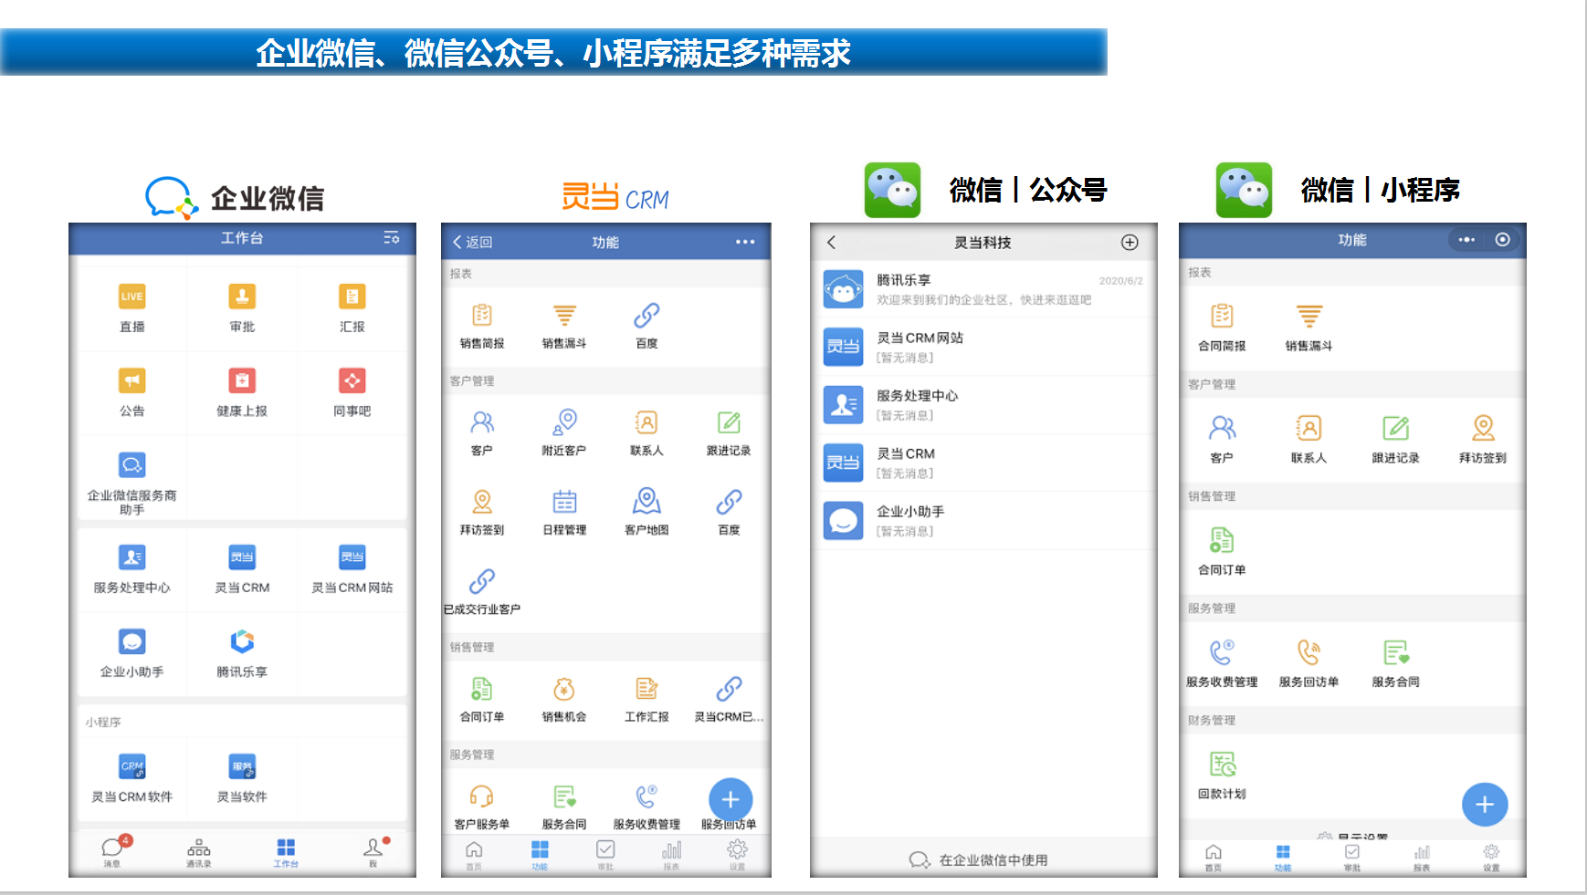Open 联系人 in 小程序 panel
This screenshot has height=895, width=1587.
[1308, 428]
